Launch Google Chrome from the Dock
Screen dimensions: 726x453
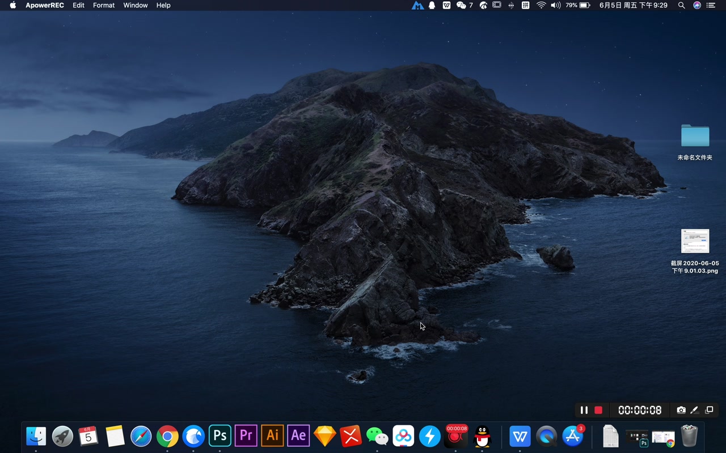click(x=167, y=436)
